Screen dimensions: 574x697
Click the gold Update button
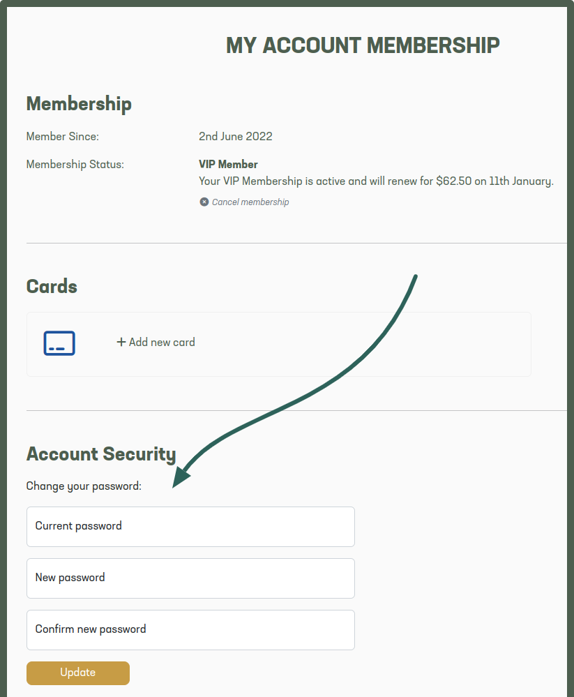point(78,673)
